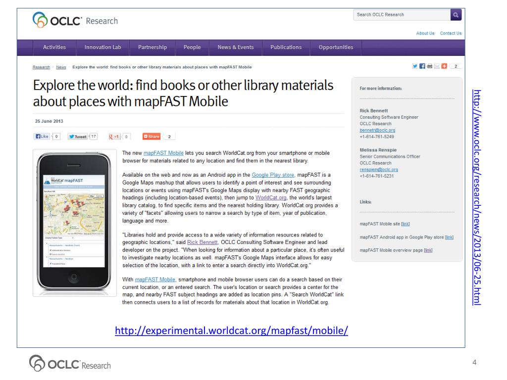Screen dimensions: 507x380
Task: Open the Google Play store link
Action: [x=273, y=175]
